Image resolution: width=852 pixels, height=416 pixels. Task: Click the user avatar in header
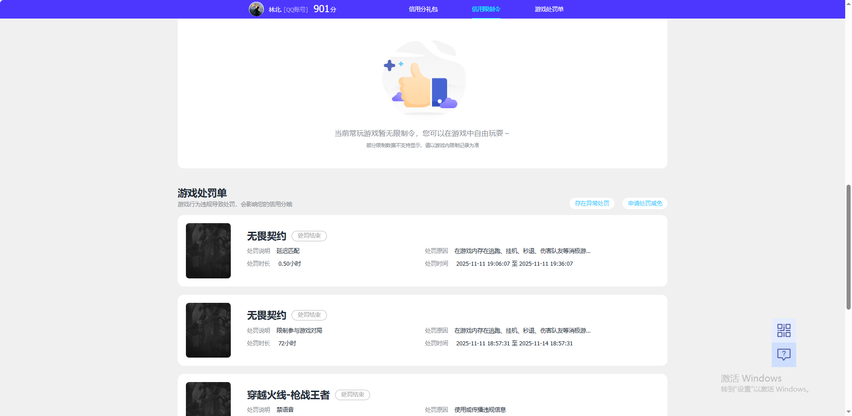[256, 9]
